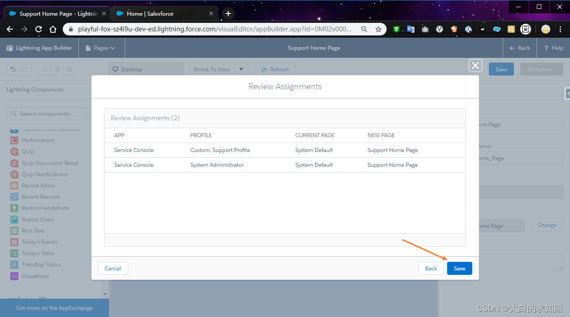
Task: Select the Report Chart icon
Action: 14,220
